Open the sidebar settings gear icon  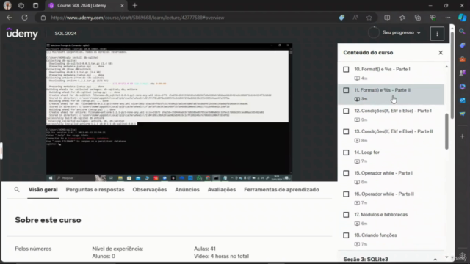pyautogui.click(x=462, y=256)
